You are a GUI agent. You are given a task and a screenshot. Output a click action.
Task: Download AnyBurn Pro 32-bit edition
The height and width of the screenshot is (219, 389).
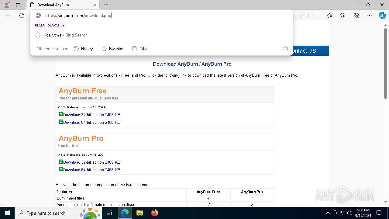point(92,162)
